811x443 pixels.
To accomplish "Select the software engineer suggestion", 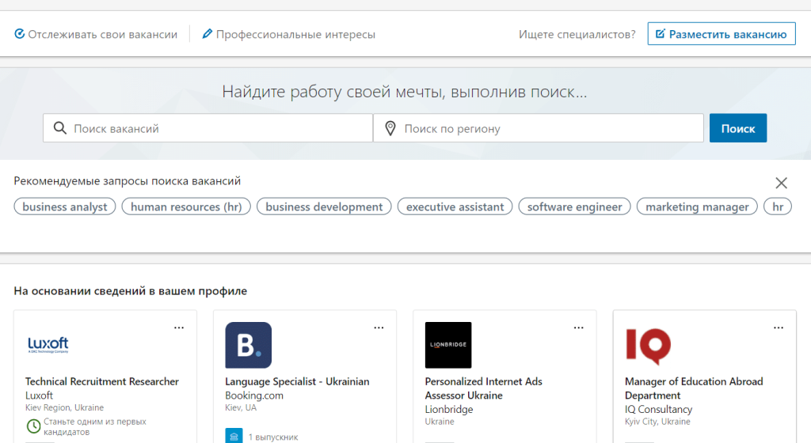I will (575, 206).
